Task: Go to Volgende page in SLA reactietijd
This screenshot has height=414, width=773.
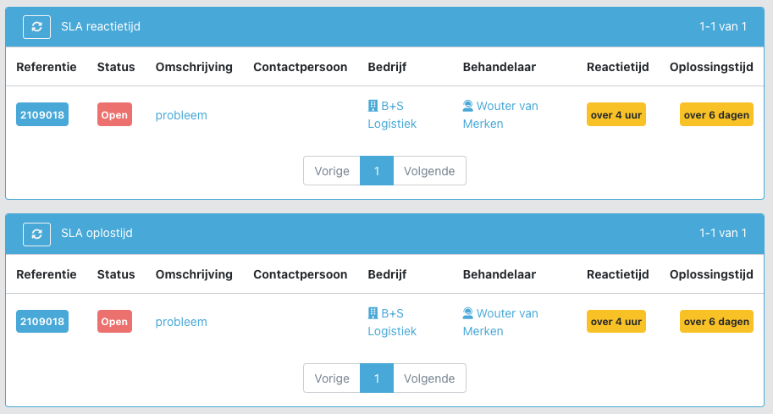Action: coord(429,171)
